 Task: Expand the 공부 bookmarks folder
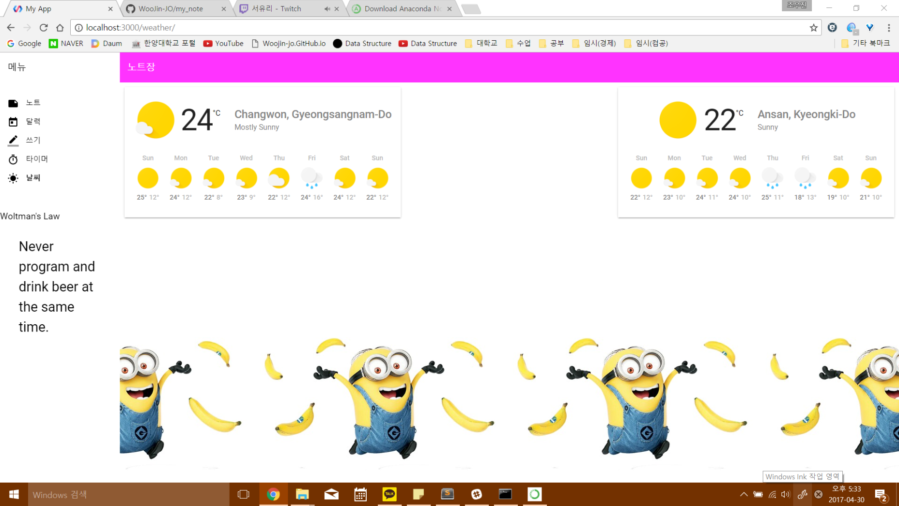pos(551,43)
